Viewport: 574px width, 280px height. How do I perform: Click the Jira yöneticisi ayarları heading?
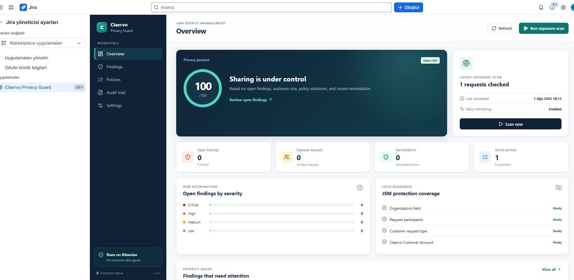point(32,22)
